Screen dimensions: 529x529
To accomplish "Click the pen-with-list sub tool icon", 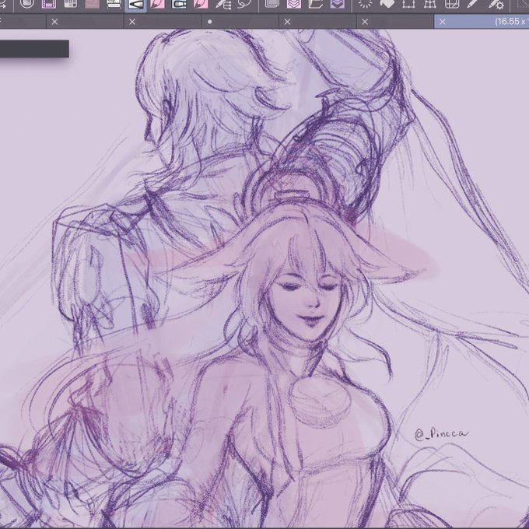I will [x=223, y=4].
